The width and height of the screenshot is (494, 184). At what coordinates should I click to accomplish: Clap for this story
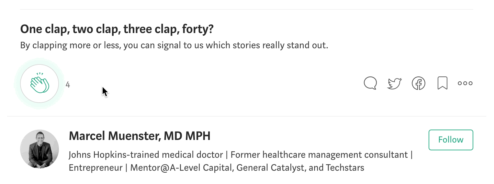pyautogui.click(x=39, y=84)
